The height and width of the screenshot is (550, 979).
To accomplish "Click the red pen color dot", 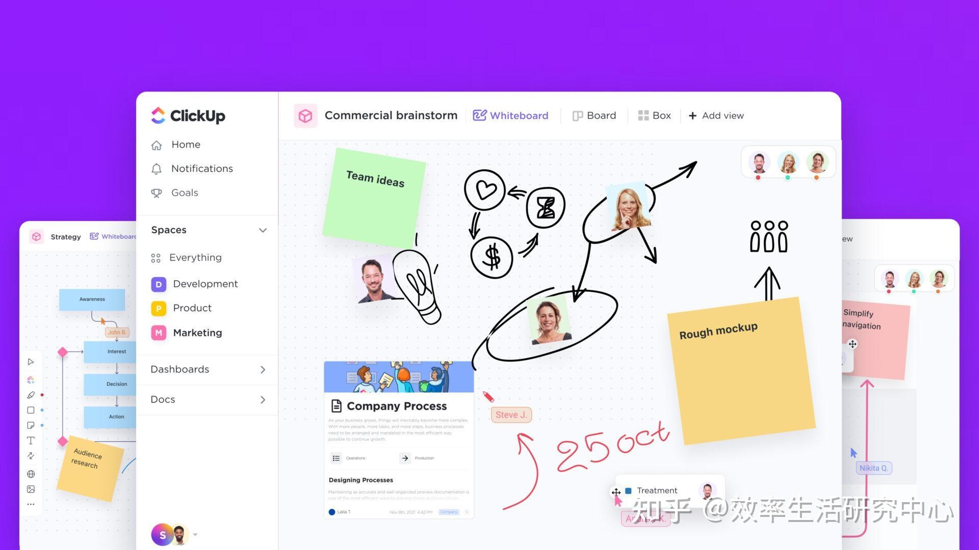I will (42, 395).
